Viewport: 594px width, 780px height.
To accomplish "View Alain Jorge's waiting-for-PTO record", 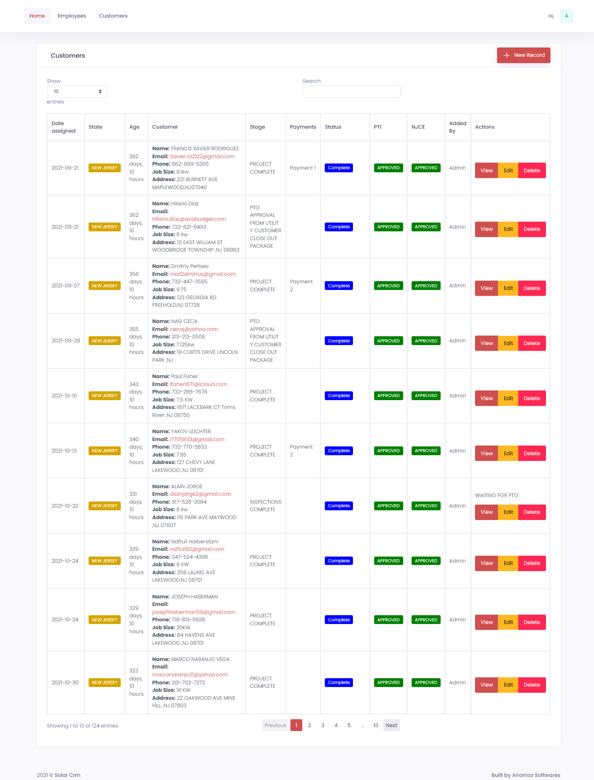I will pos(486,512).
